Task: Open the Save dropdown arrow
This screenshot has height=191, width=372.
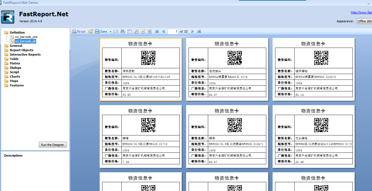Action: point(110,32)
